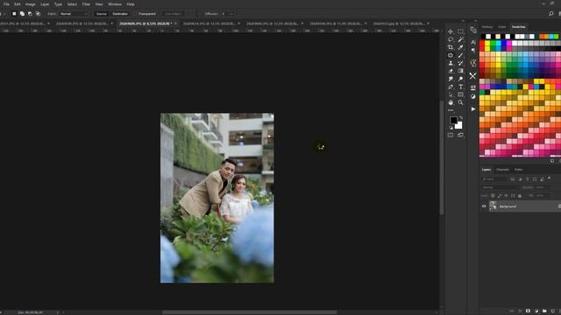Select the Patch healing tool

coord(451,55)
